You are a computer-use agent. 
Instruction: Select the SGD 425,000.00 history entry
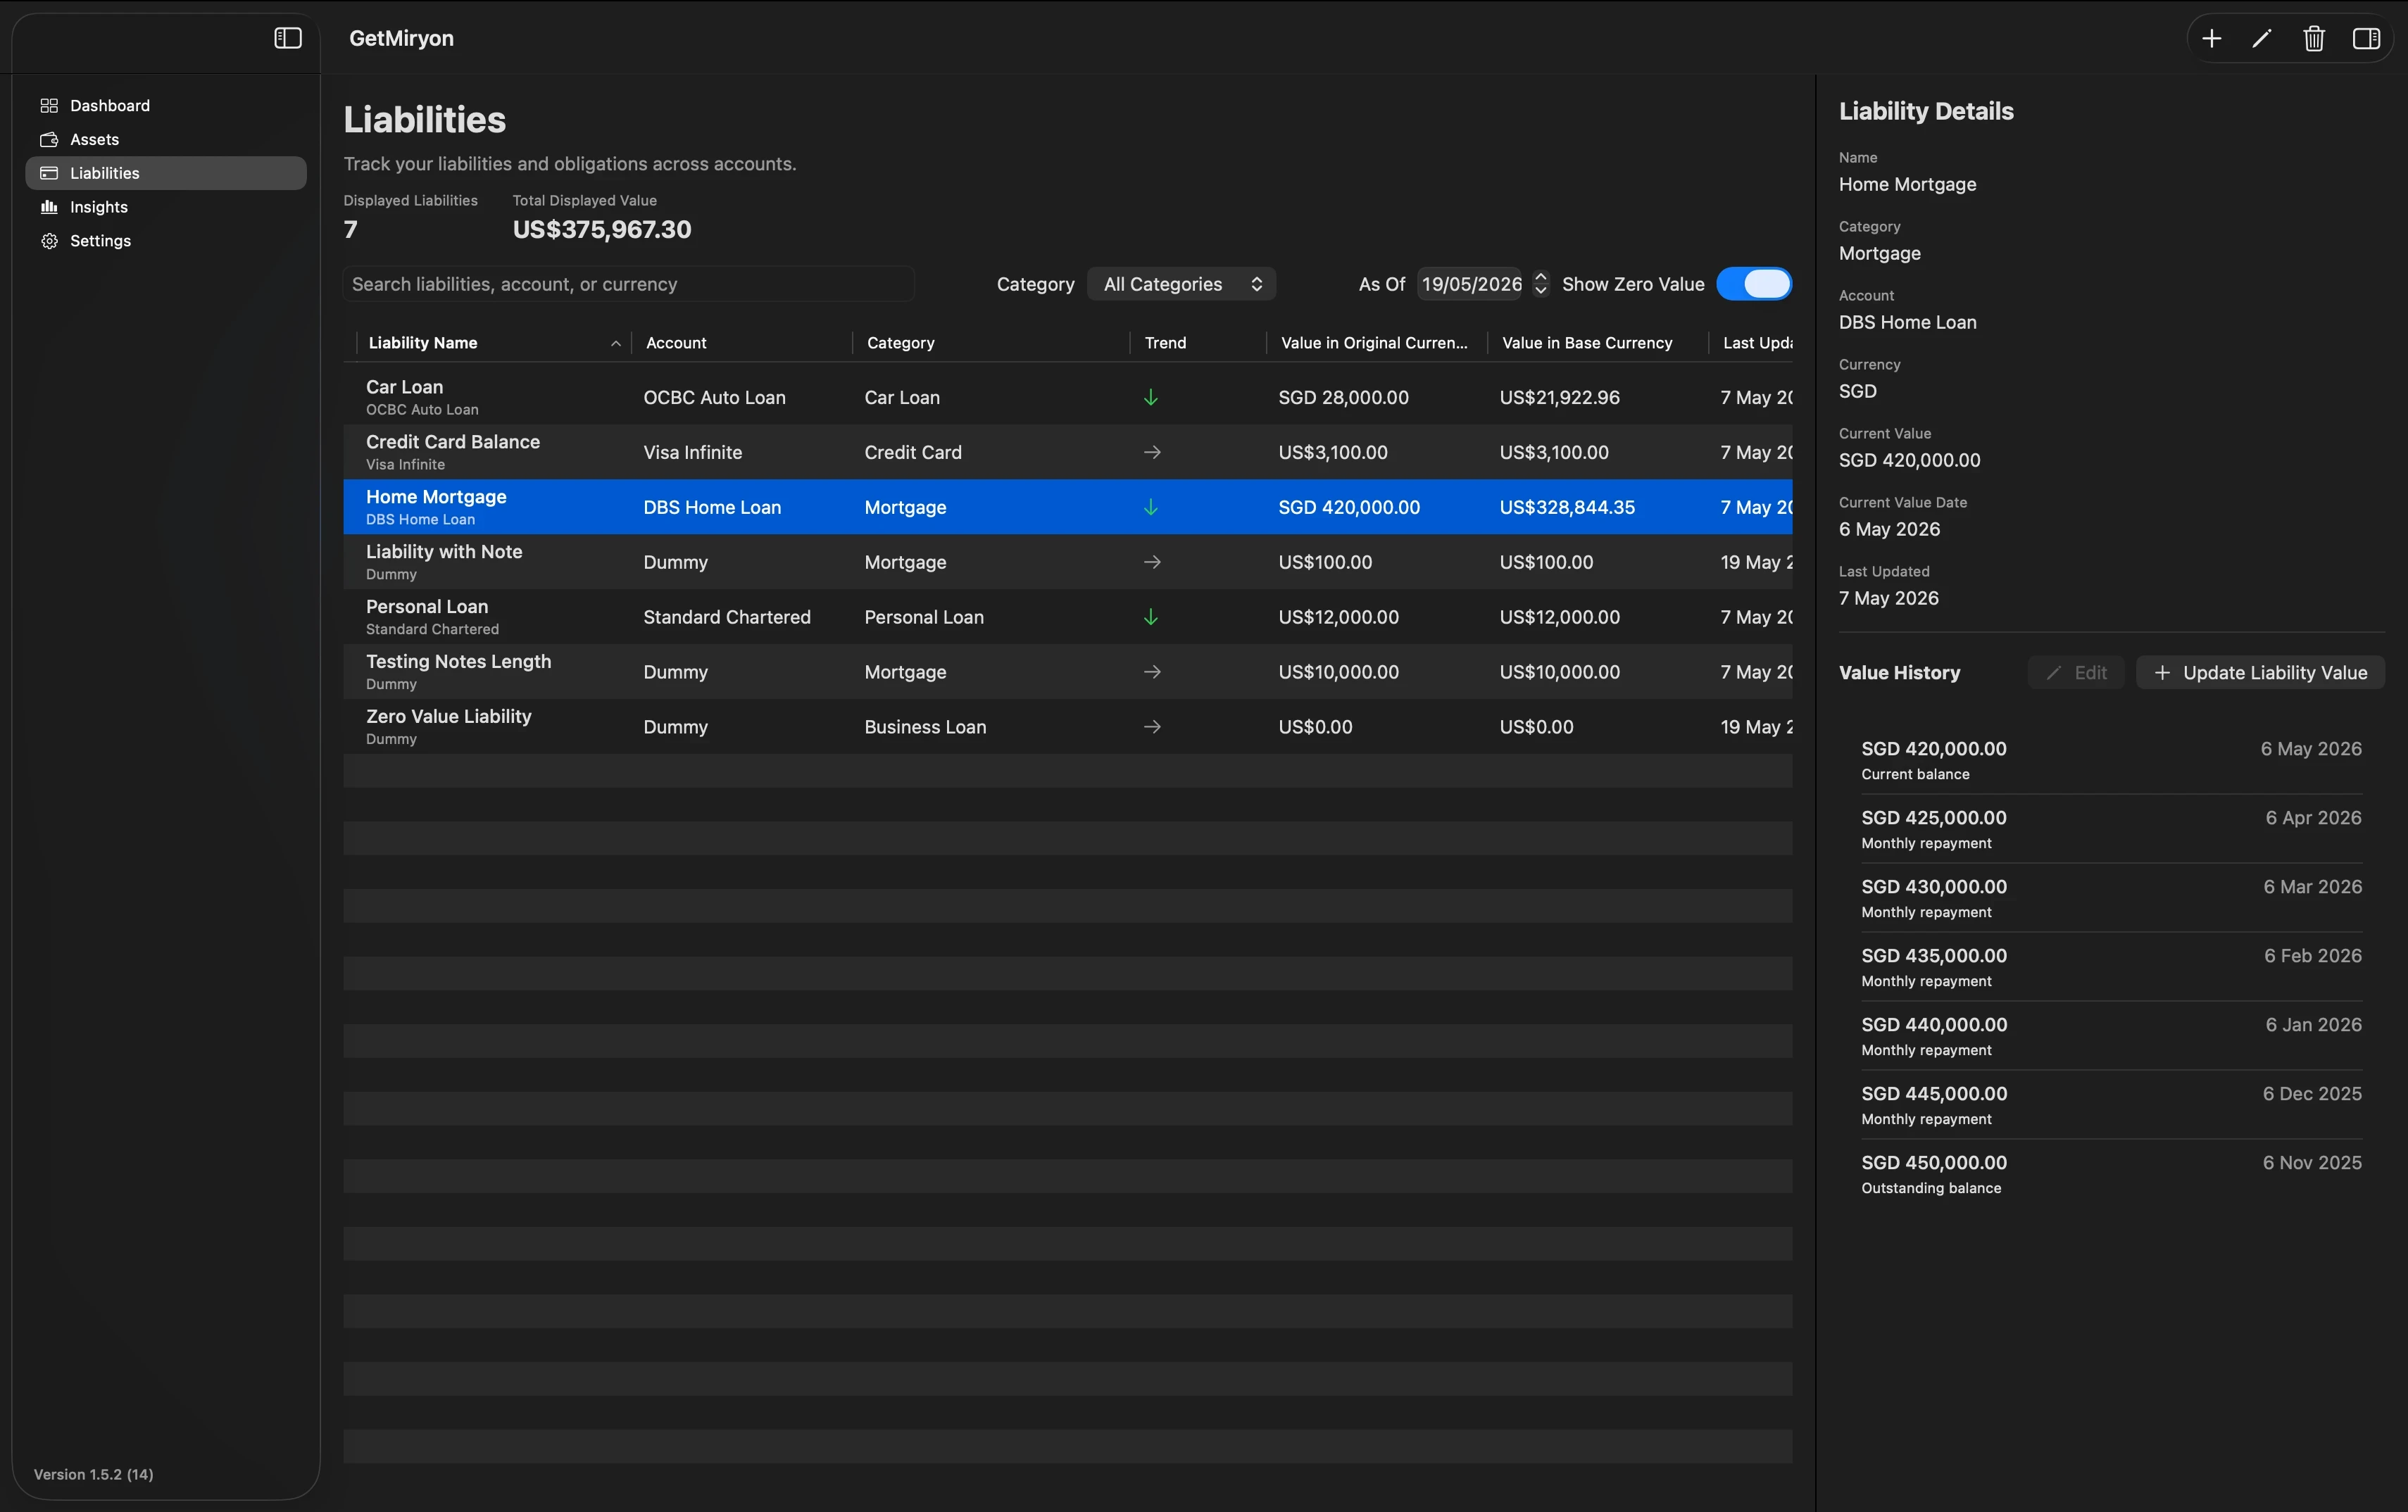coord(2111,829)
